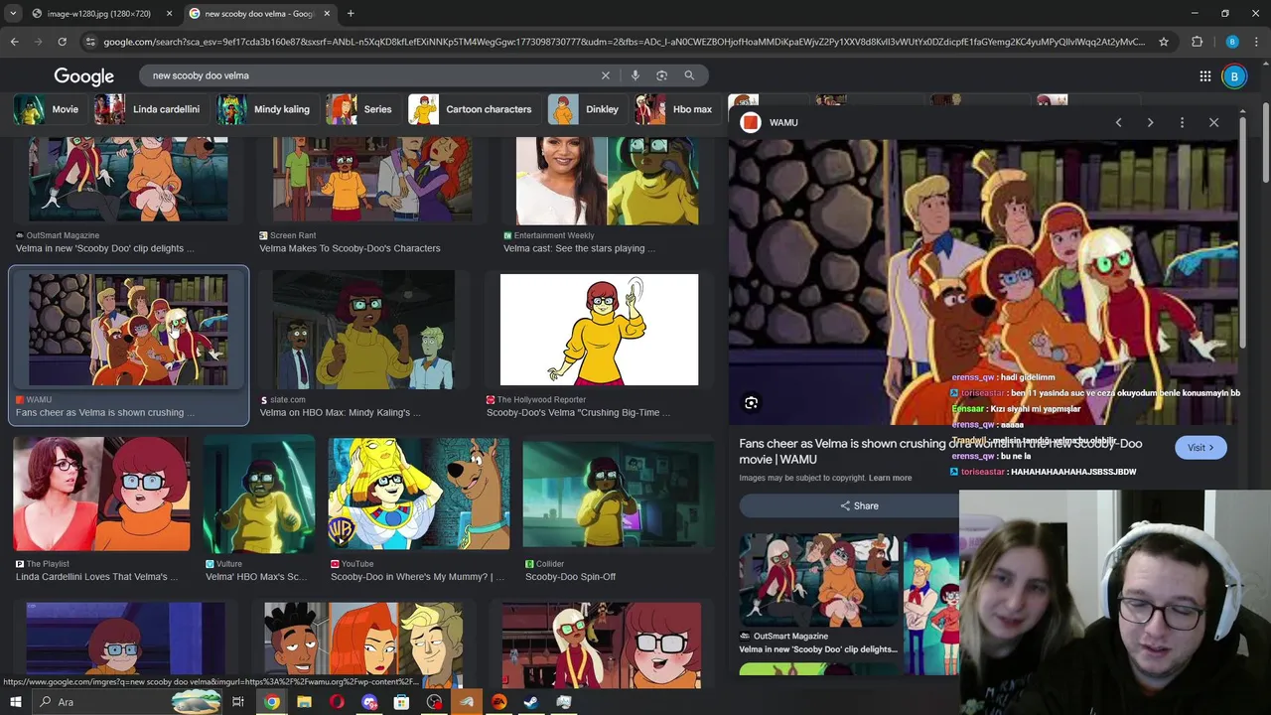Open Microsoft Store from taskbar
The height and width of the screenshot is (715, 1271).
(401, 702)
